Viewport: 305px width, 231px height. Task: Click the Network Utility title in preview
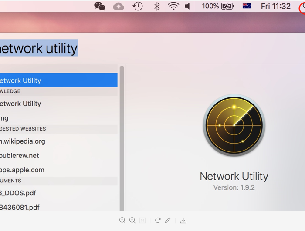[234, 176]
